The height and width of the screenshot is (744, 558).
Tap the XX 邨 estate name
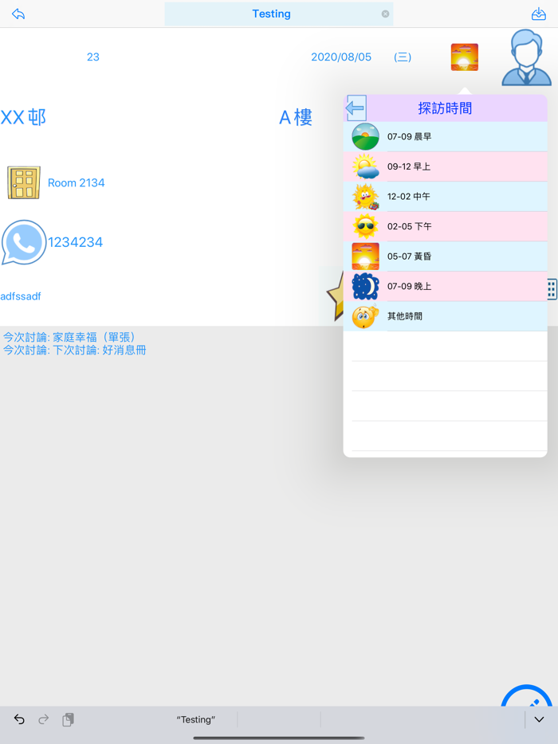click(23, 117)
